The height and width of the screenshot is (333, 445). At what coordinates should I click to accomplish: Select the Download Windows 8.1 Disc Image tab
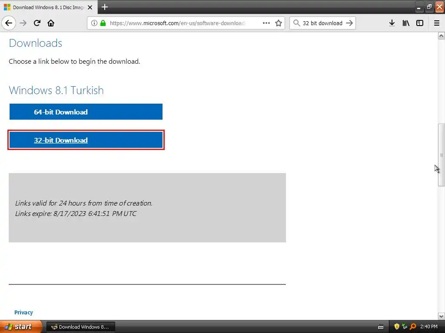[x=49, y=7]
